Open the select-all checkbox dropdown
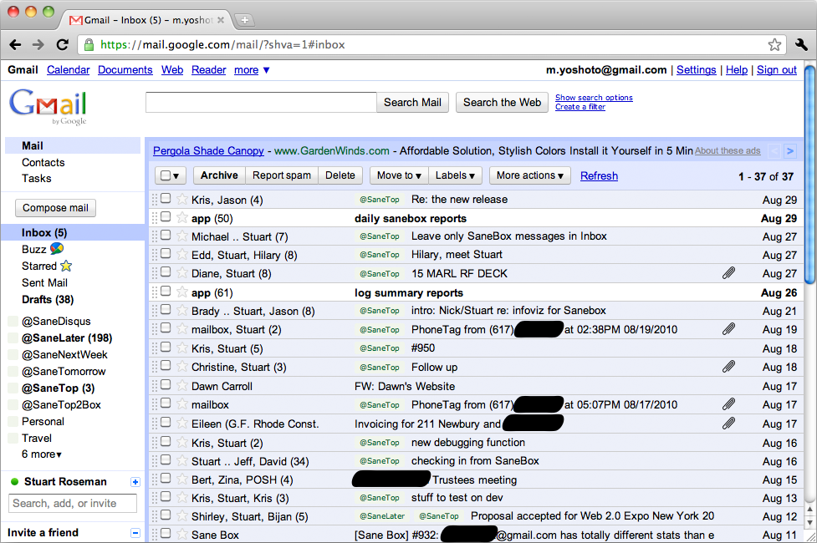This screenshot has width=817, height=543. (x=171, y=175)
